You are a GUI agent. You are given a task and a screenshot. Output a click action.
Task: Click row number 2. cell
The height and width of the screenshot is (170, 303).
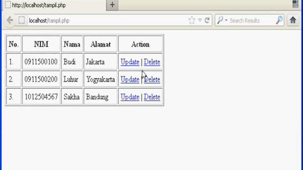click(14, 79)
